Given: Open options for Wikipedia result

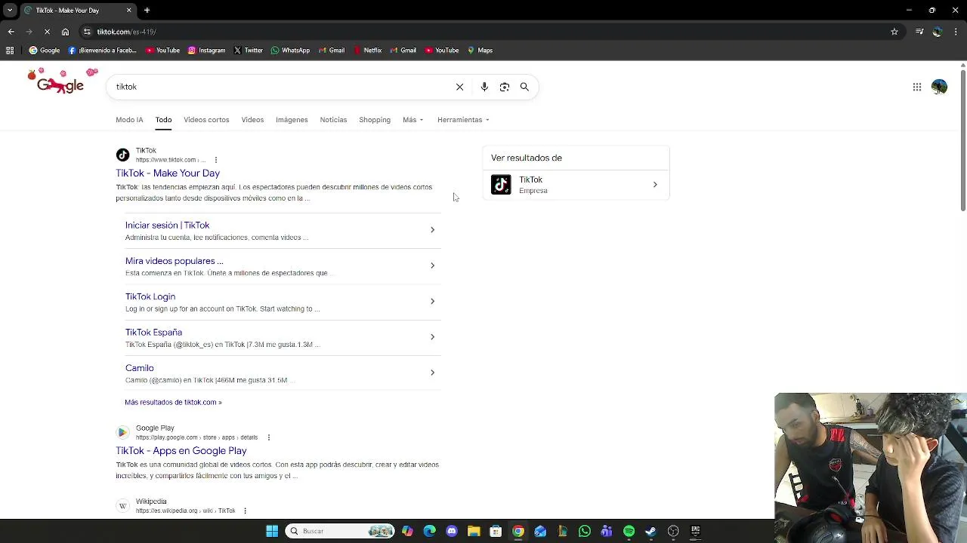Looking at the screenshot, I should click(x=245, y=511).
